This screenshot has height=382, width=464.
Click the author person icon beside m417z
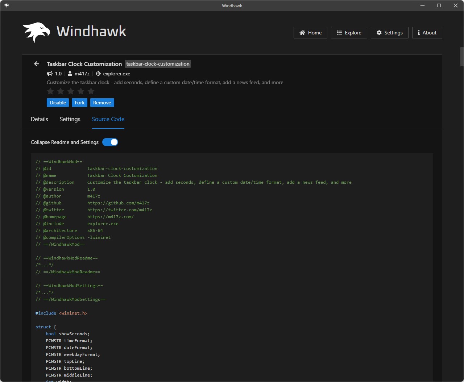point(70,74)
